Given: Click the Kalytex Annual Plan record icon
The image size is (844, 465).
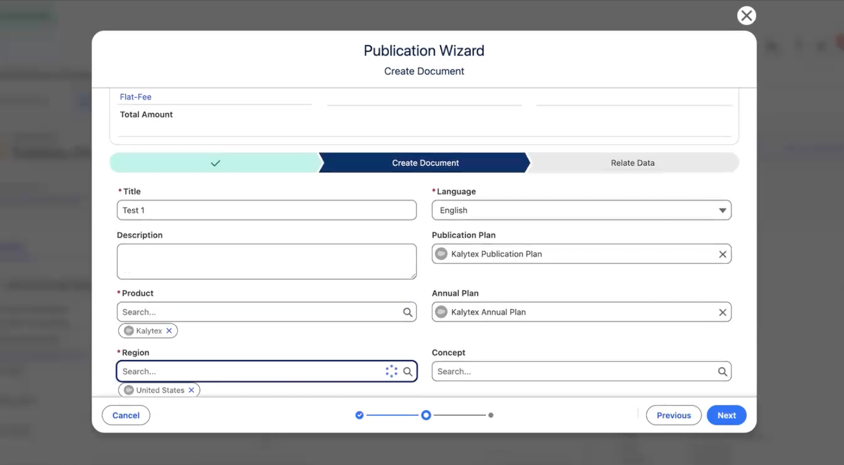Looking at the screenshot, I should pos(441,312).
